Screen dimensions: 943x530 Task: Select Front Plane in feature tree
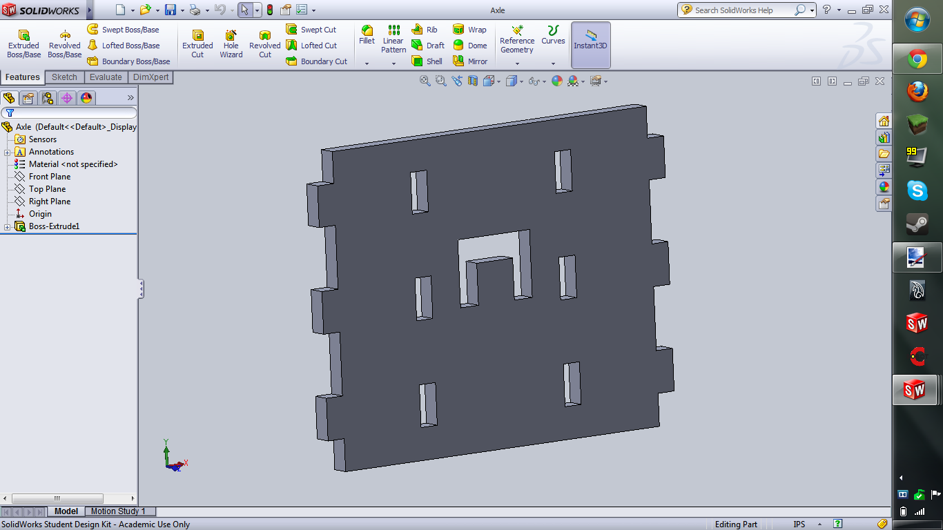pyautogui.click(x=50, y=177)
